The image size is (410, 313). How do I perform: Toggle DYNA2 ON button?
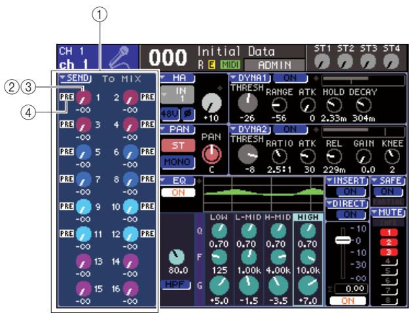coord(290,129)
